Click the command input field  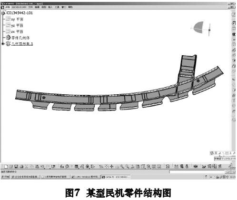(x=197, y=171)
